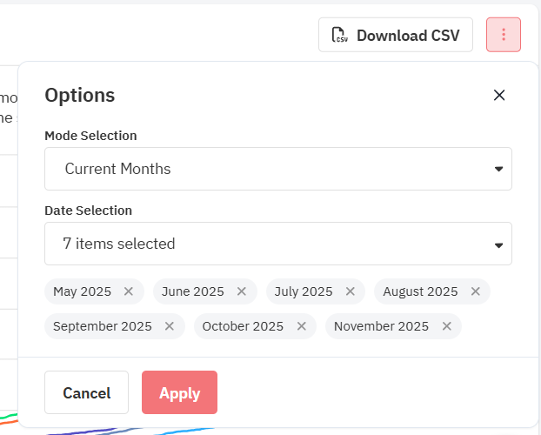This screenshot has height=435, width=541.
Task: Download the CSV file
Action: tap(396, 36)
